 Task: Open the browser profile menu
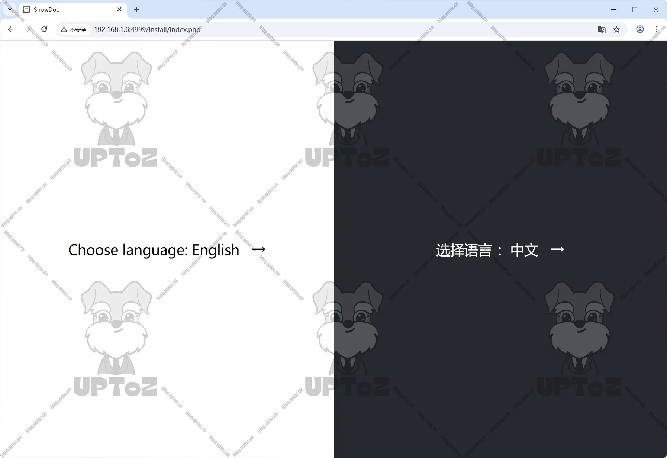[640, 29]
